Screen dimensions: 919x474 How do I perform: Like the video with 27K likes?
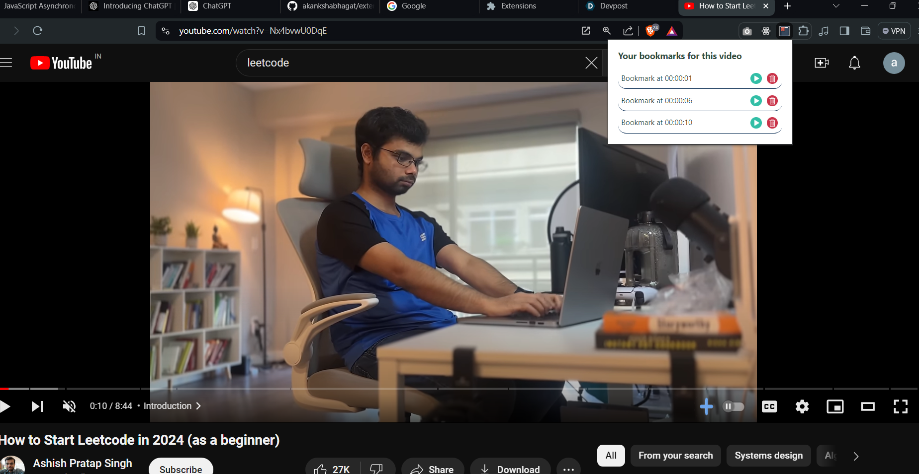point(332,467)
